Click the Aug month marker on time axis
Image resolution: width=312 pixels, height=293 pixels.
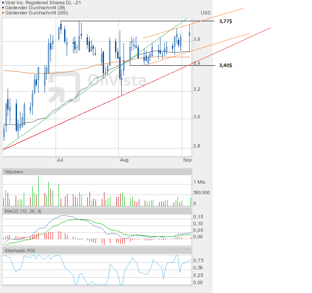[x=124, y=160]
